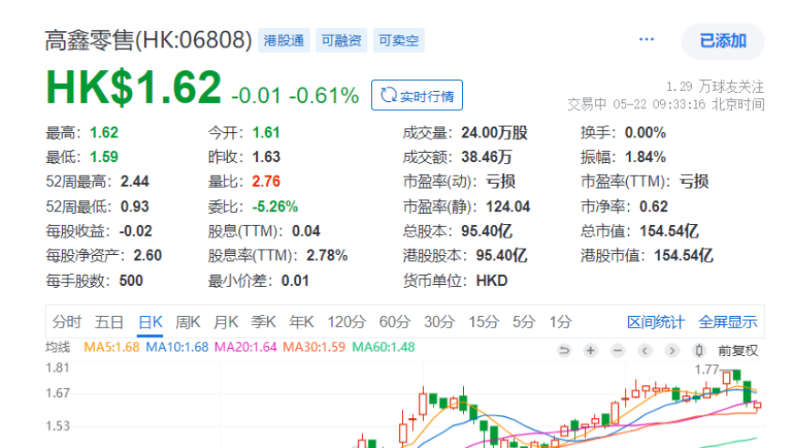This screenshot has height=448, width=793.
Task: Open the three-dots more options menu
Action: (647, 40)
